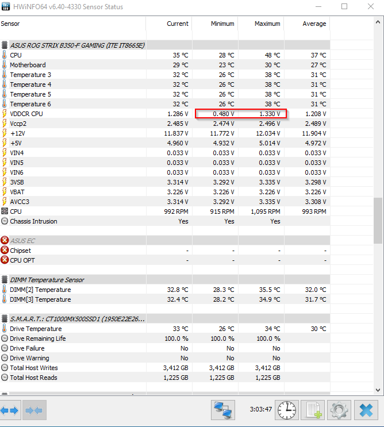Click the VDDCR CPU maximum value 1.330 V
Viewport: 384px width, 427px height.
coord(270,114)
